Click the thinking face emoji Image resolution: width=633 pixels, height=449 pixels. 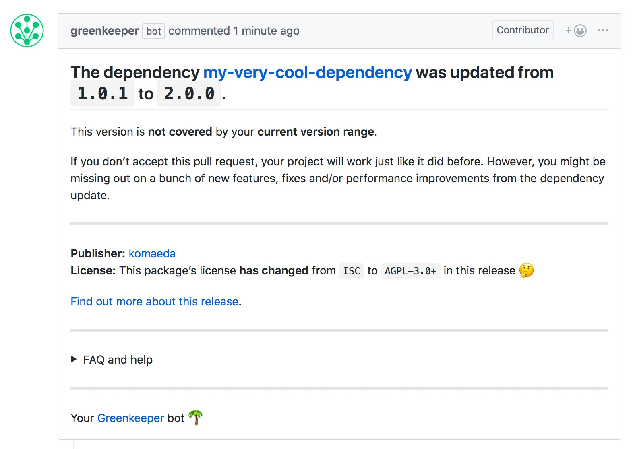pyautogui.click(x=526, y=270)
